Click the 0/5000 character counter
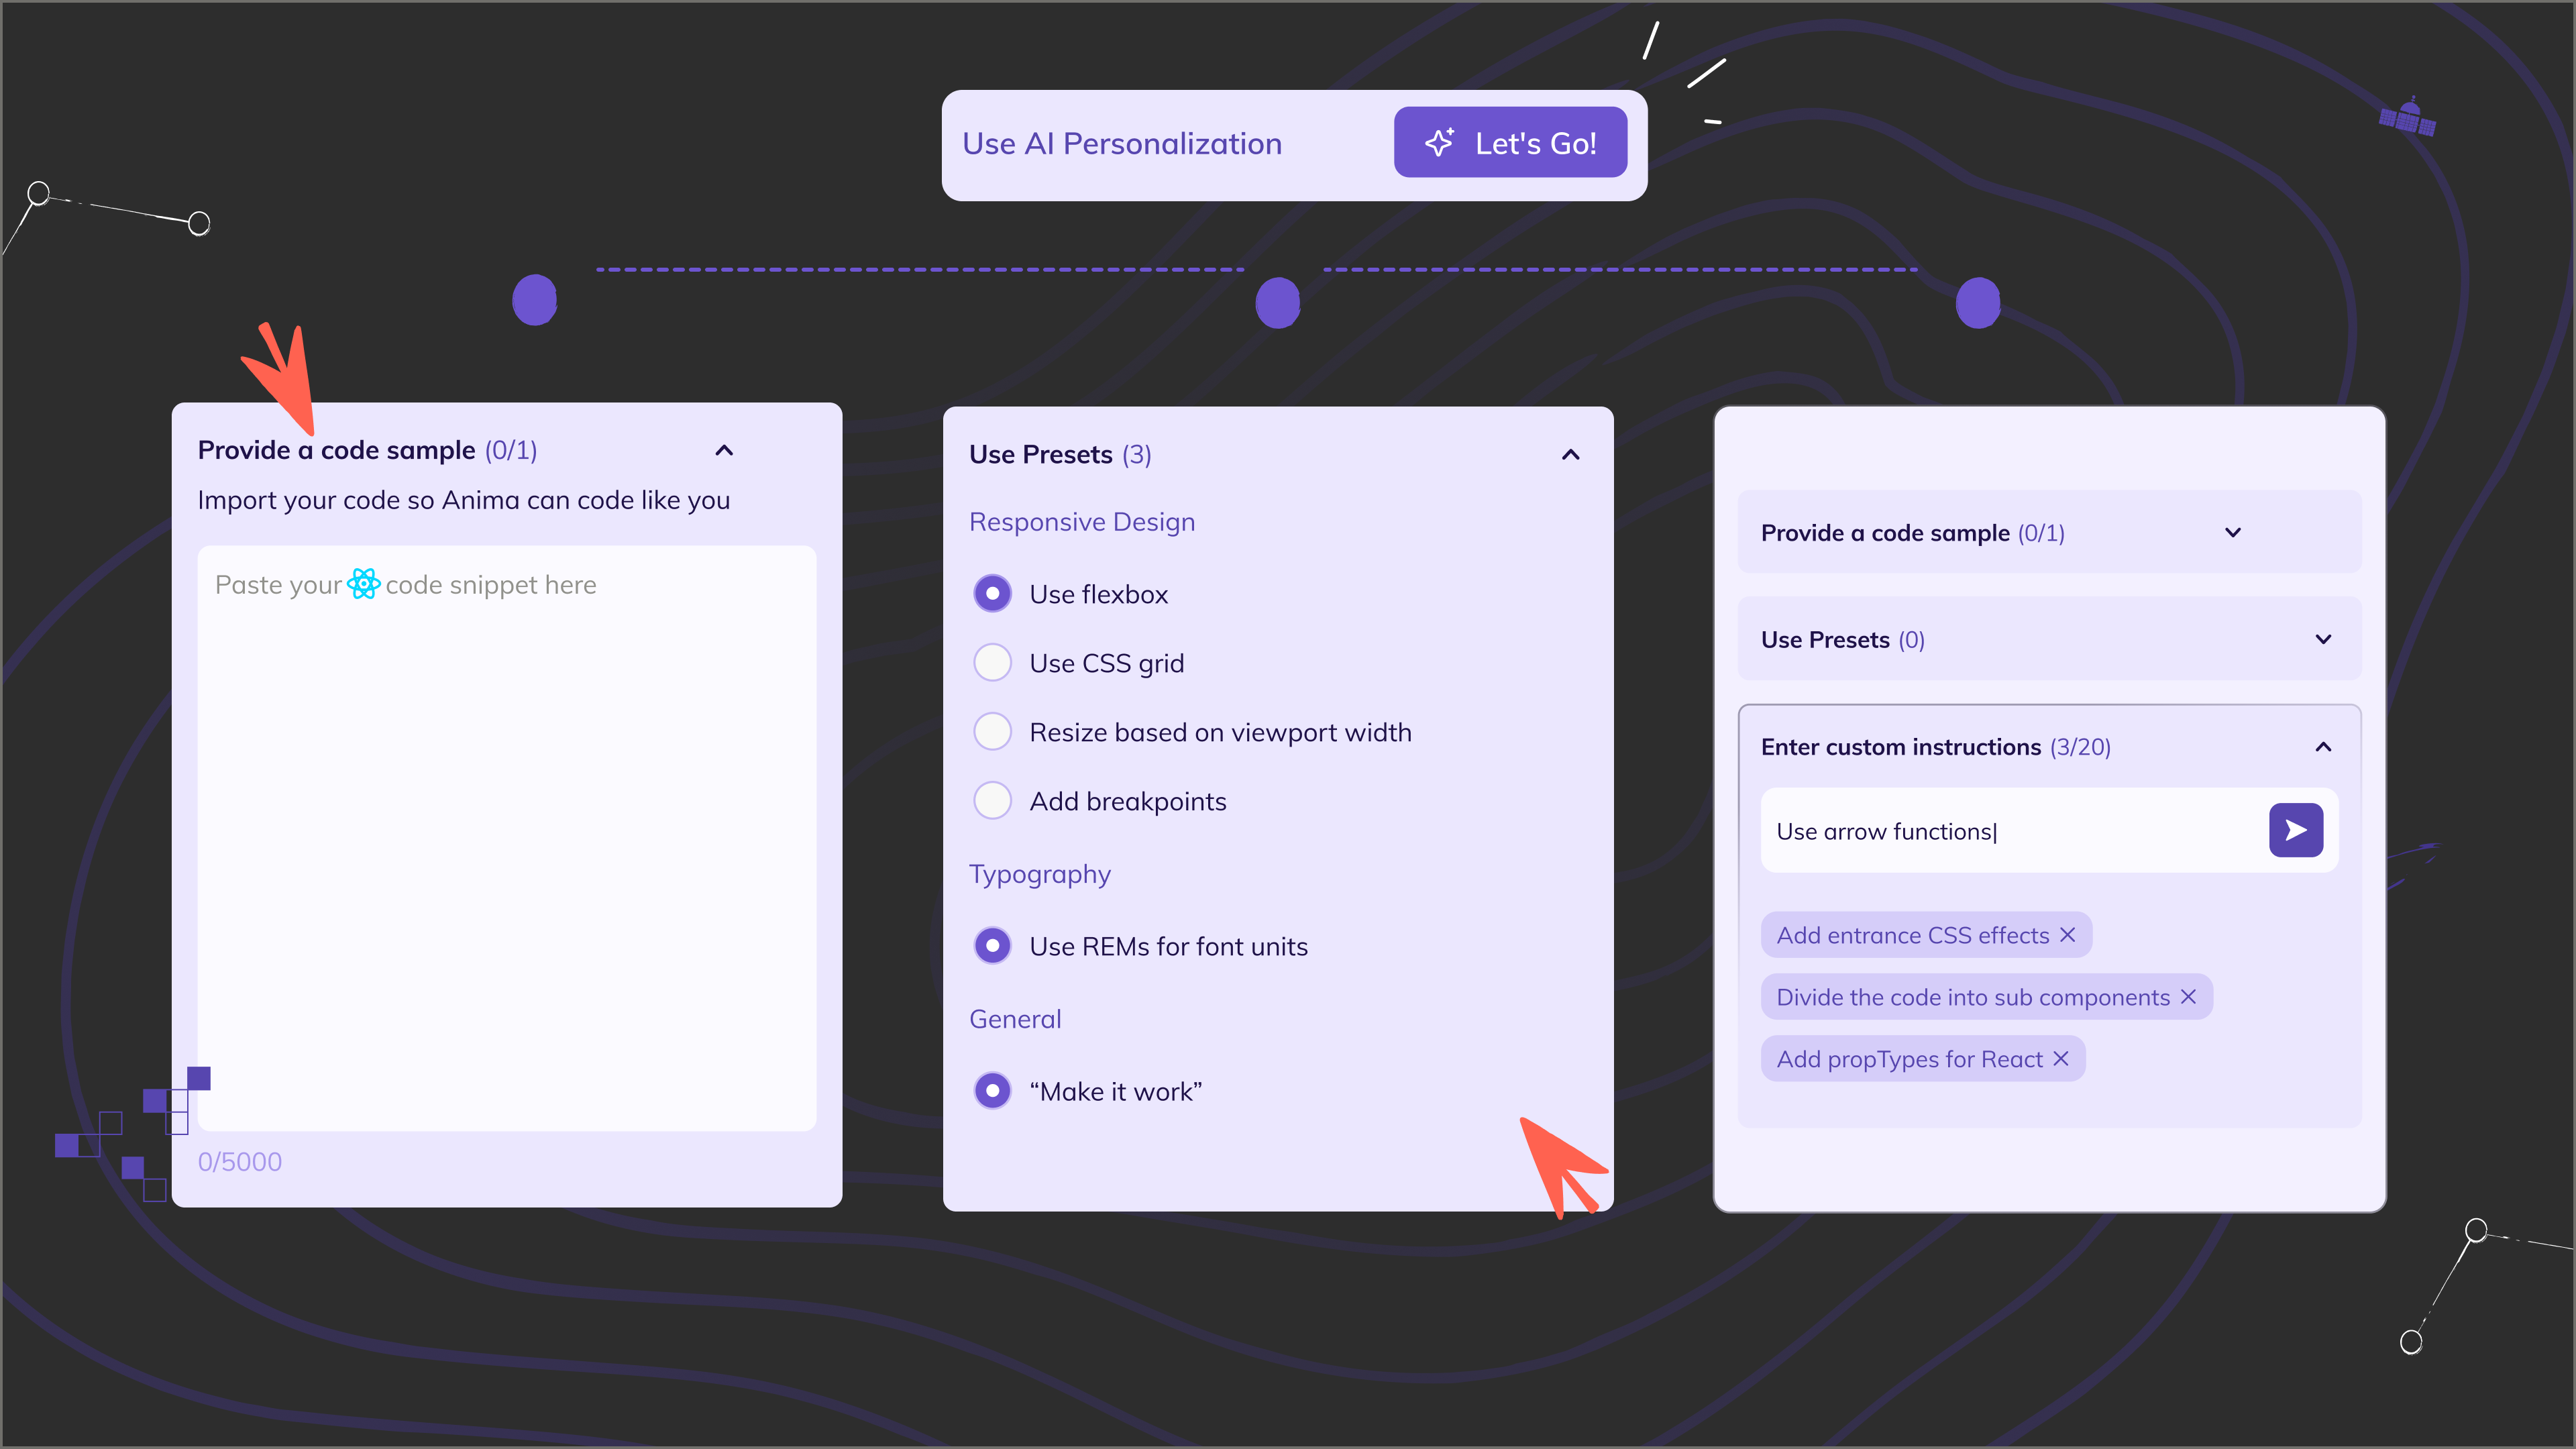2576x1449 pixels. [240, 1162]
